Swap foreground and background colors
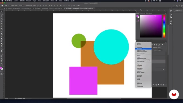Image resolution: width=183 pixels, height=103 pixels. coord(2,66)
